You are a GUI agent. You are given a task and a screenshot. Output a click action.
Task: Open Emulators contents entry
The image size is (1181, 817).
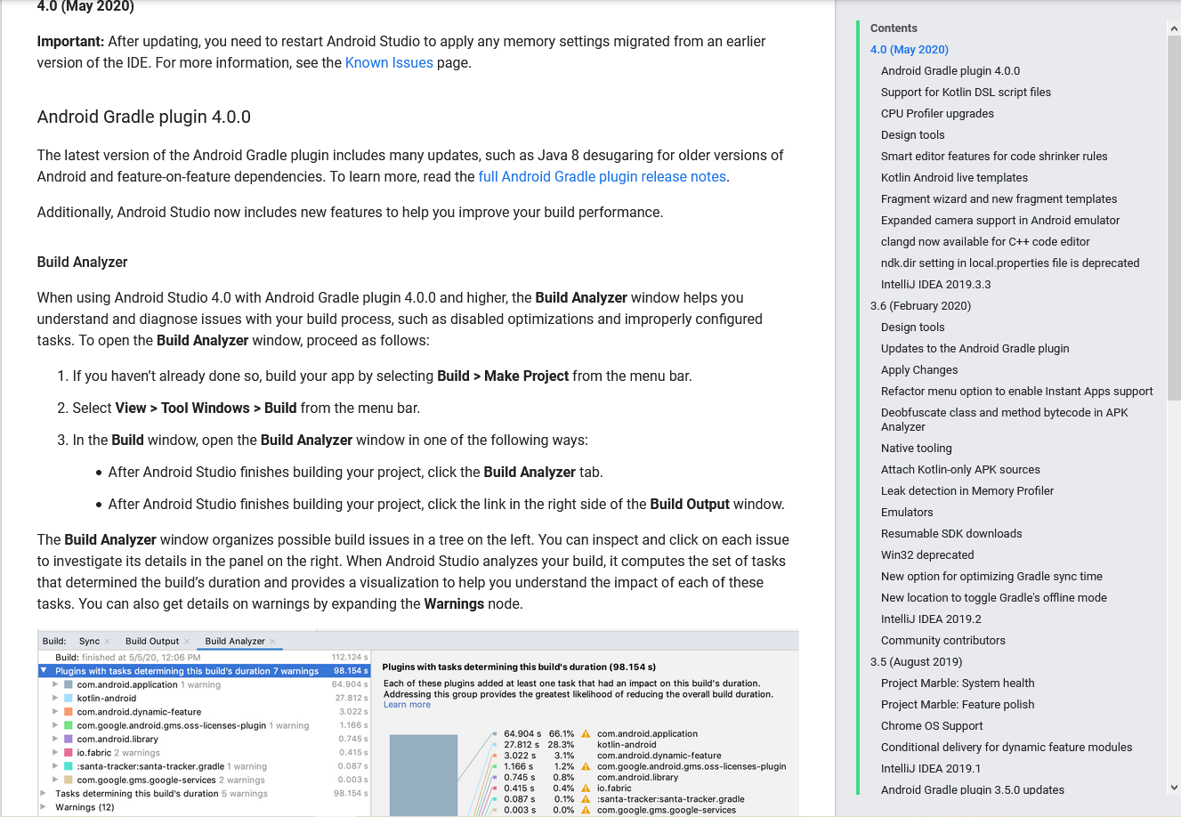click(907, 513)
